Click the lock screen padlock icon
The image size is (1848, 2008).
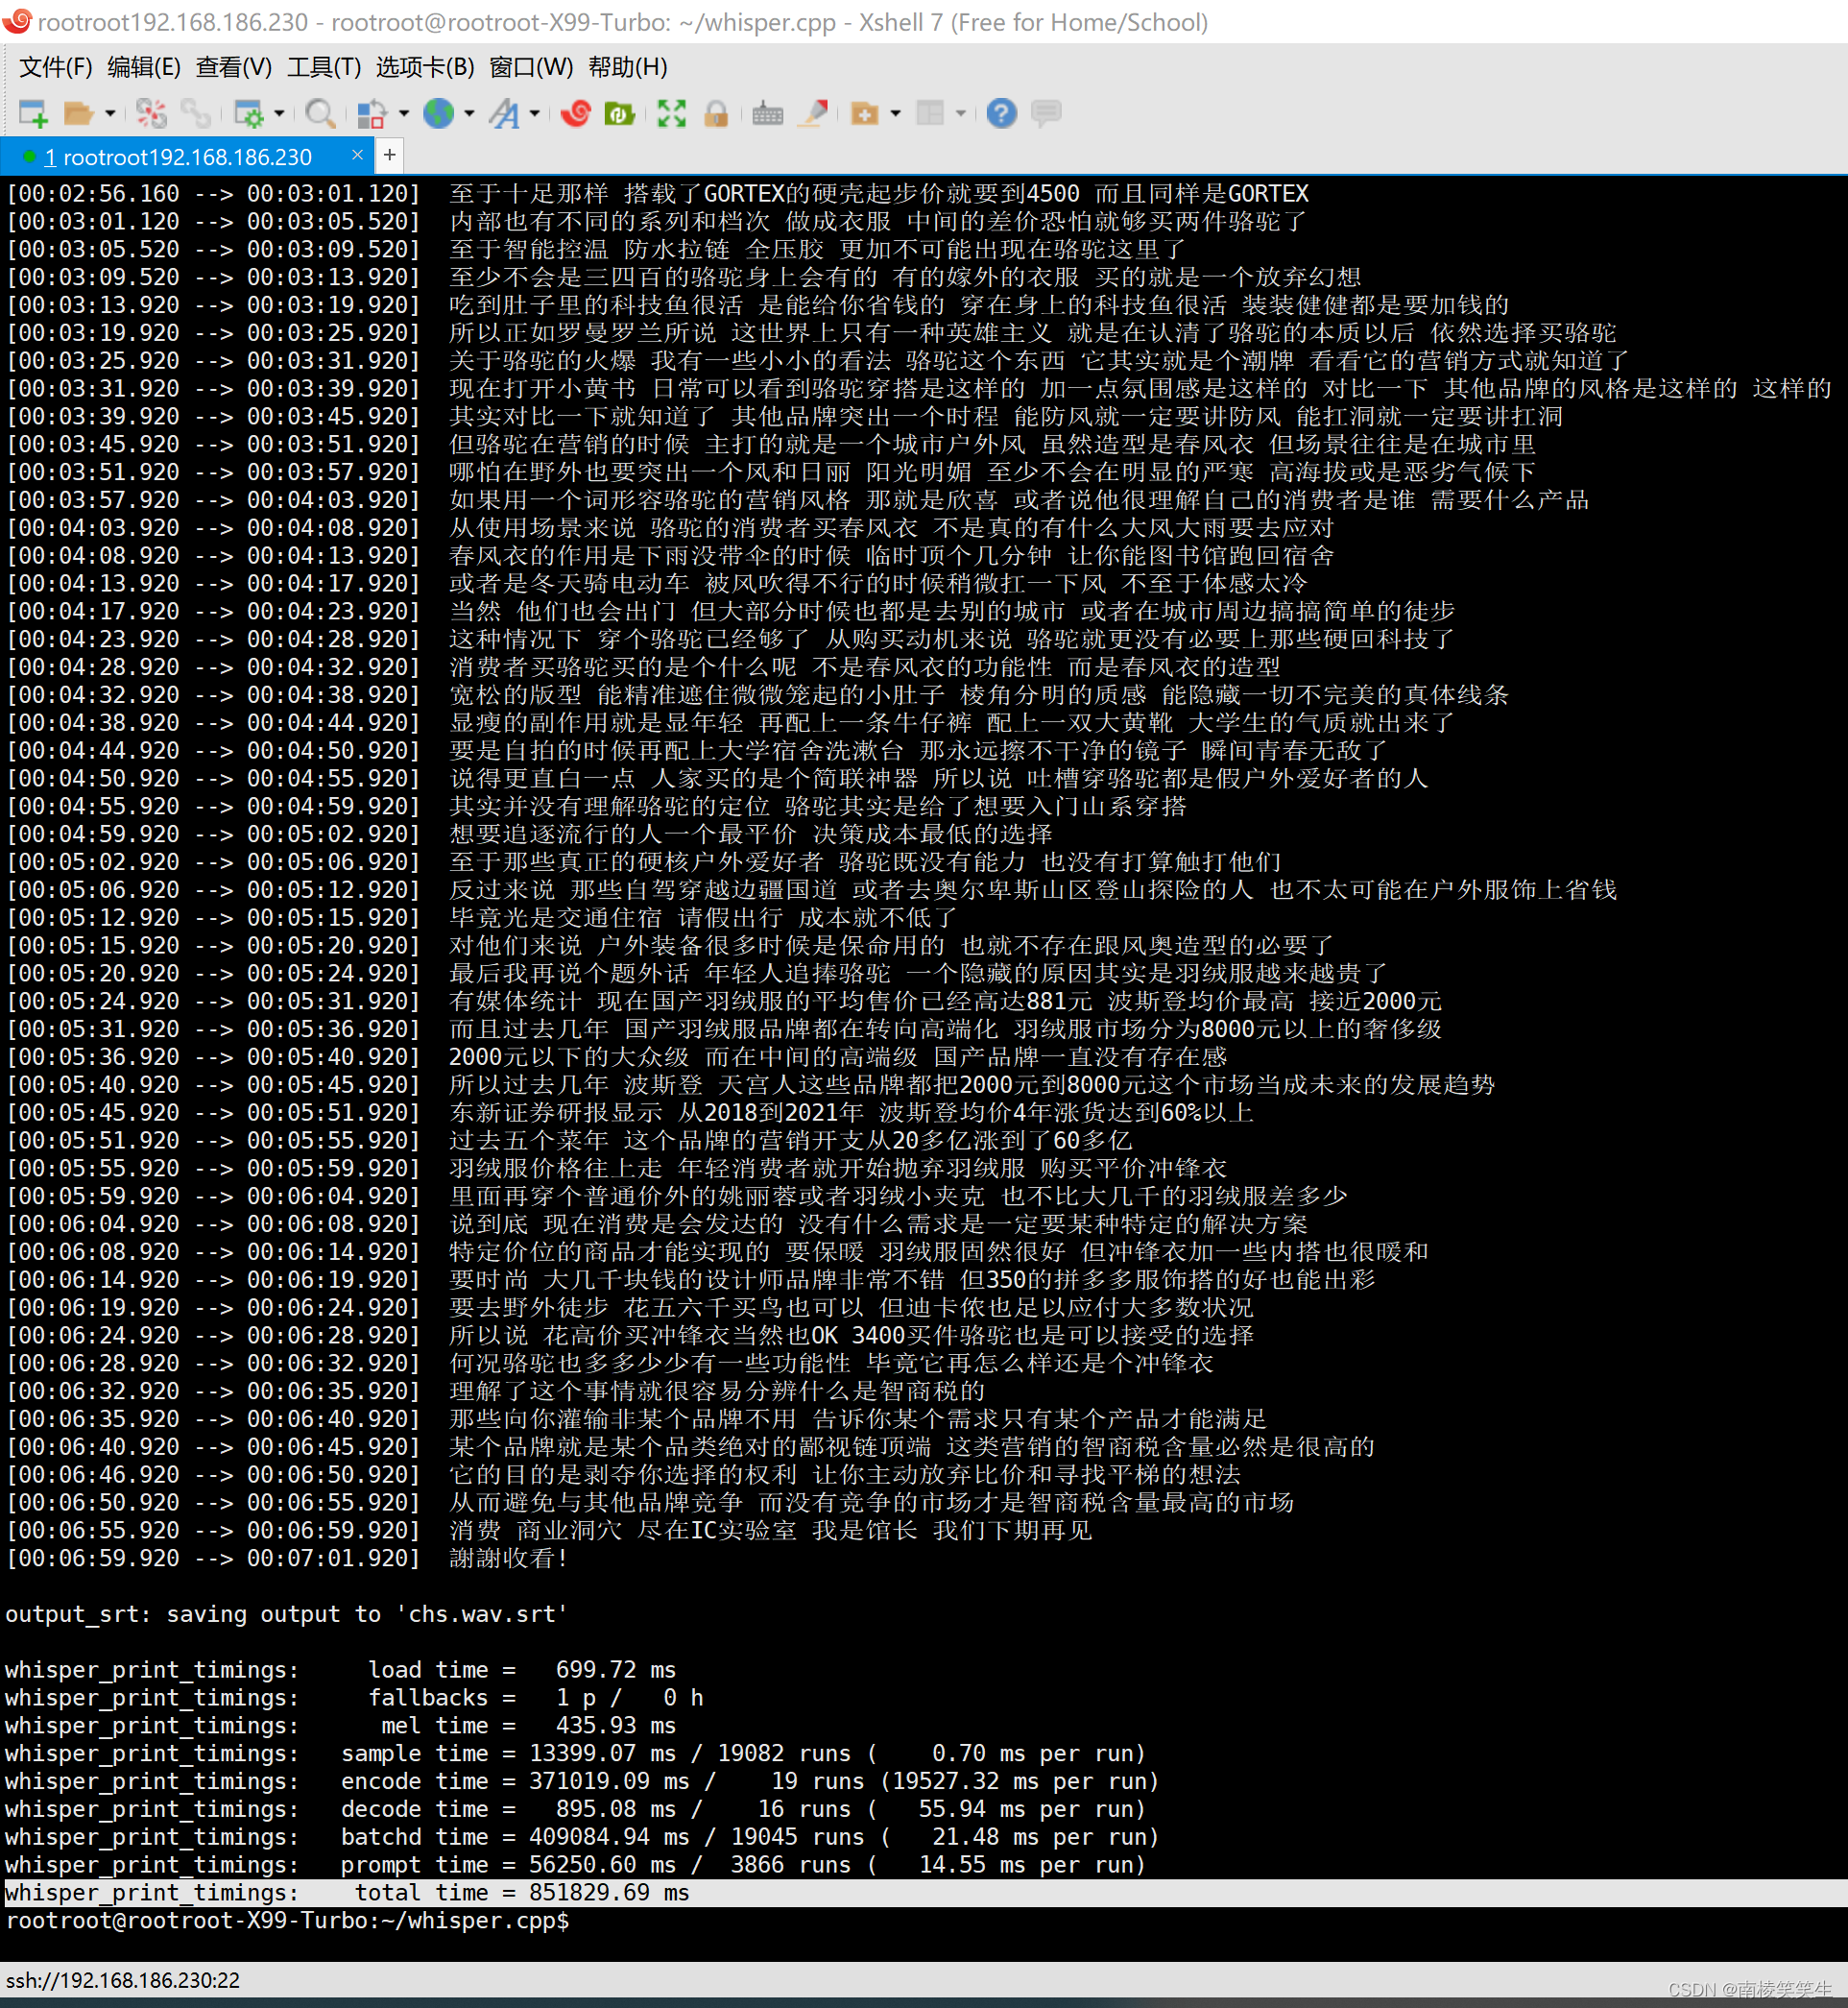[x=715, y=114]
